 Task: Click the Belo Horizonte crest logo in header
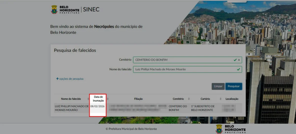click(54, 9)
